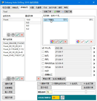Screen dimensions: 97x101
Task: Click the model transparency slider handle
Action: click(x=86, y=92)
